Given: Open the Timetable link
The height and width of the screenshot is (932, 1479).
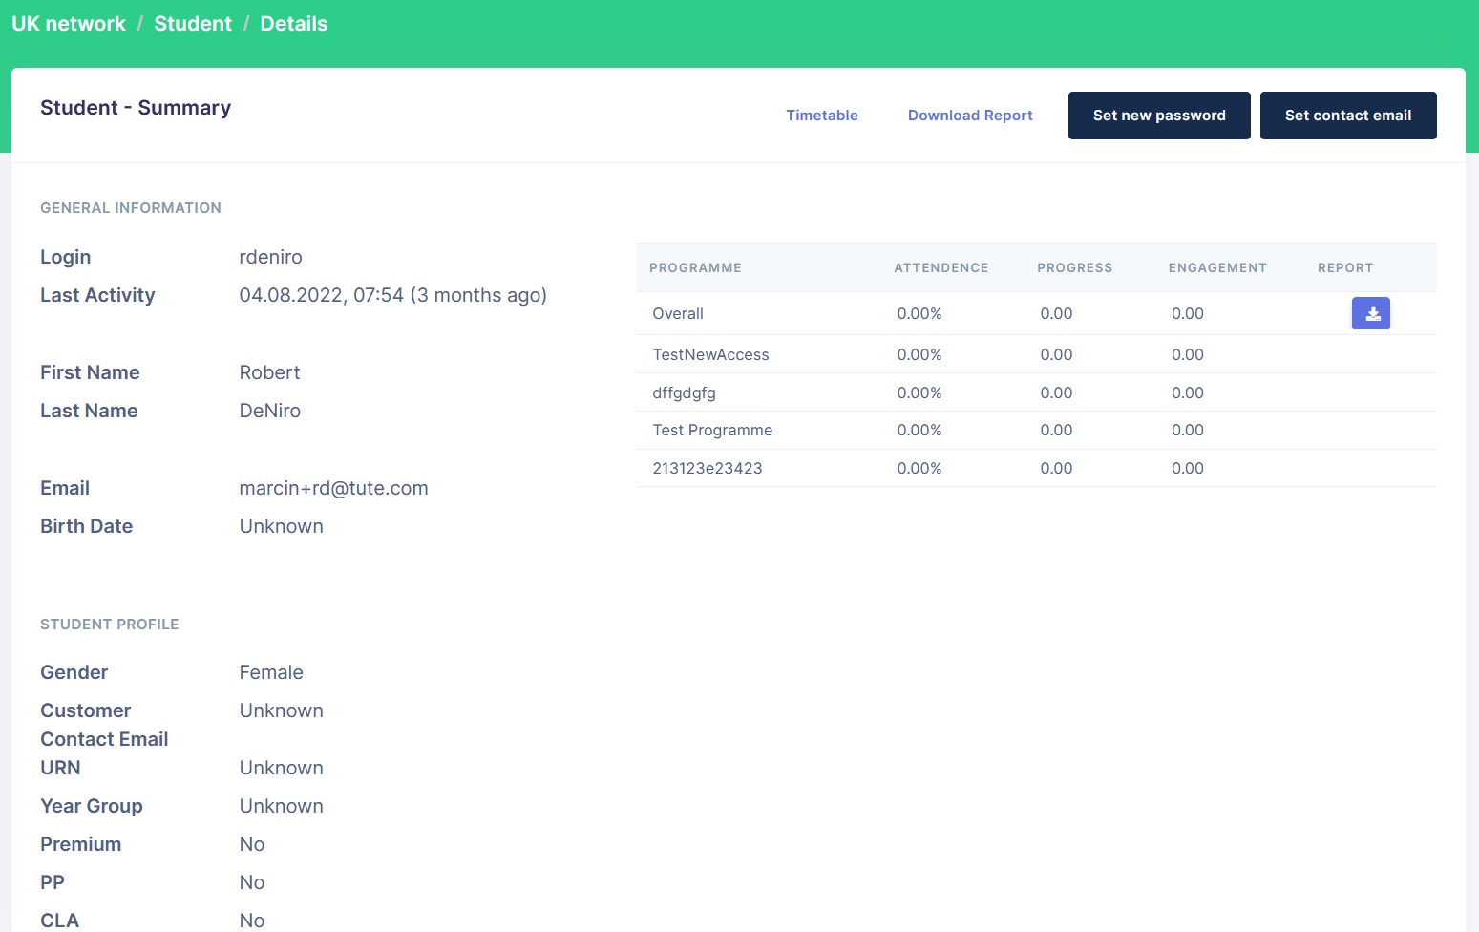Looking at the screenshot, I should (x=821, y=116).
